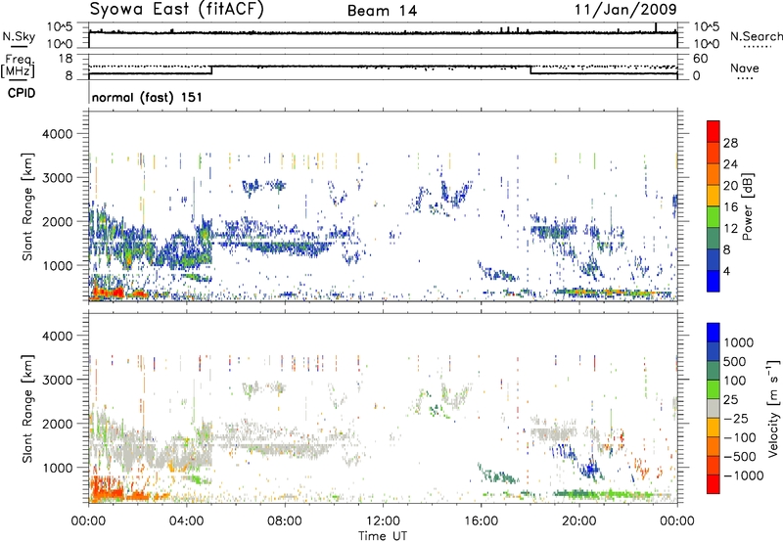Pick the yellow-orange 16–20 dB power segment
Screen dimensions: 783x542
coord(714,196)
